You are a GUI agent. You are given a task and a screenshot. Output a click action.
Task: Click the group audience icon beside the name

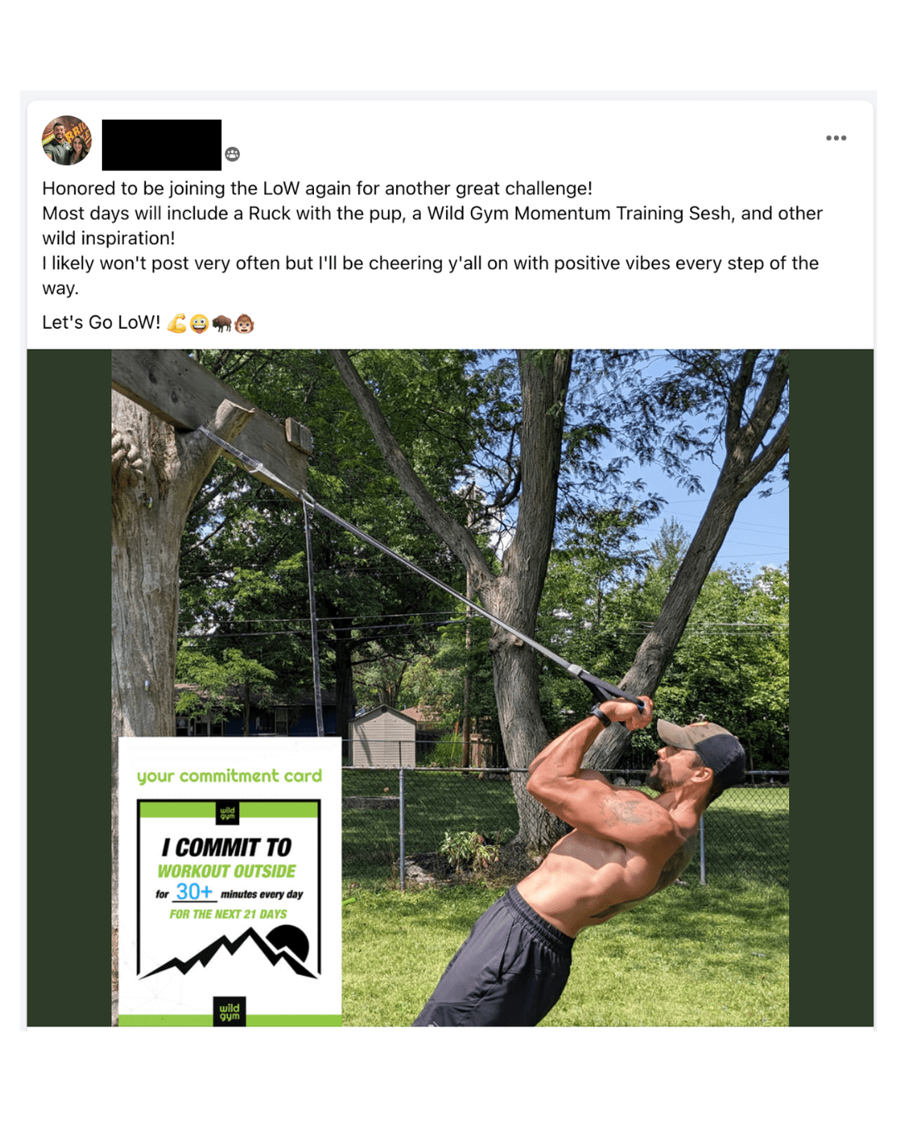[233, 154]
